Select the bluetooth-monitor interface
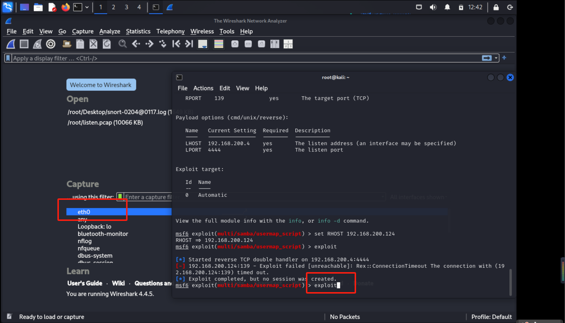The width and height of the screenshot is (565, 323). [103, 234]
